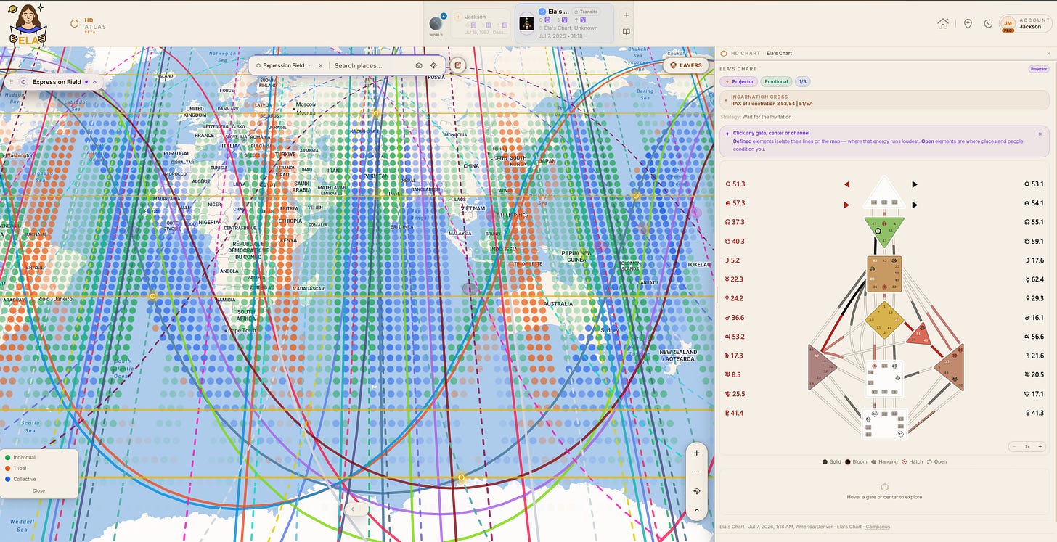Open the Campanus house system link

[x=878, y=527]
